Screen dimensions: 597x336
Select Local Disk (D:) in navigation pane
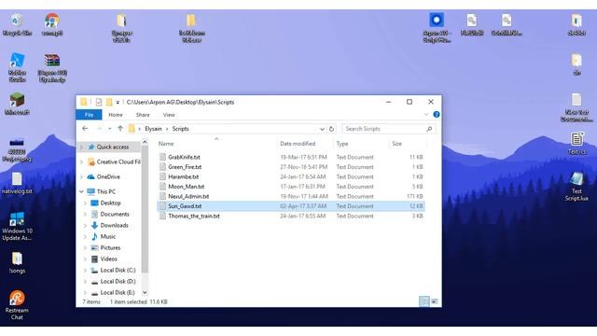[118, 281]
